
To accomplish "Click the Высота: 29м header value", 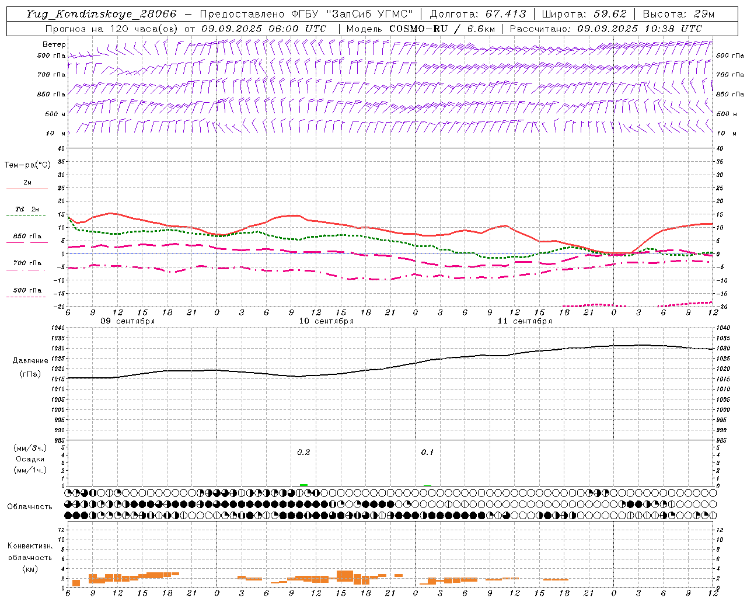I will (x=678, y=14).
